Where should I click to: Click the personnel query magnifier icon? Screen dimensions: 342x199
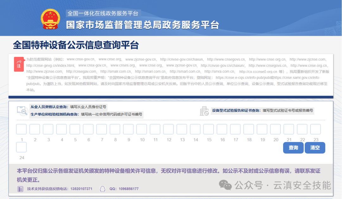22,111
